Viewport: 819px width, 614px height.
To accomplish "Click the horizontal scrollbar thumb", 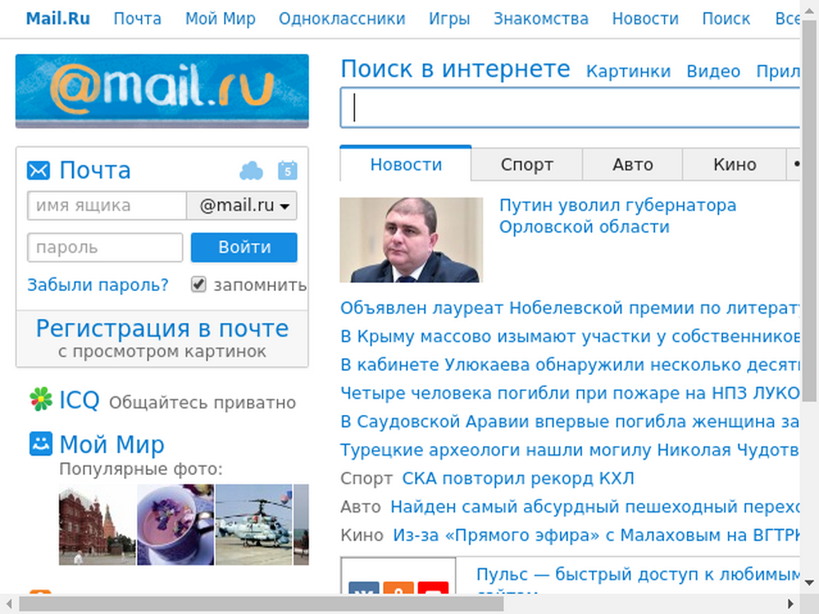I will (x=262, y=604).
